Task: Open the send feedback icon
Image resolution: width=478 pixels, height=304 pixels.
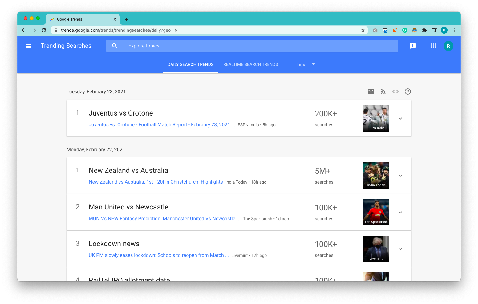Action: pyautogui.click(x=413, y=46)
